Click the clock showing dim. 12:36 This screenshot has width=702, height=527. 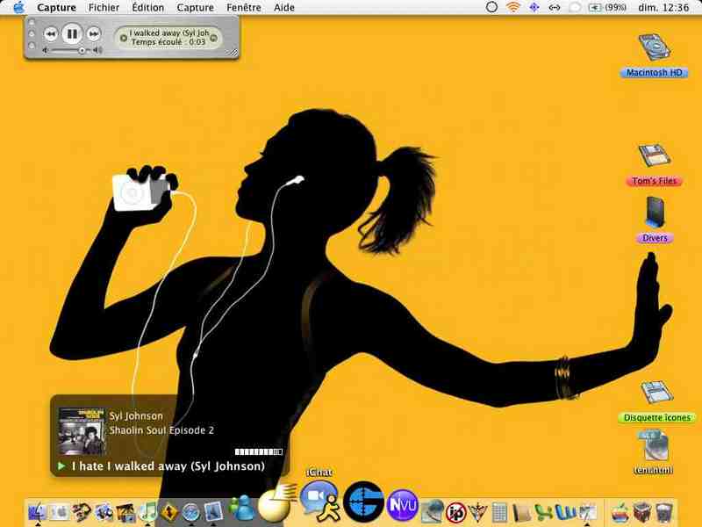(x=663, y=8)
